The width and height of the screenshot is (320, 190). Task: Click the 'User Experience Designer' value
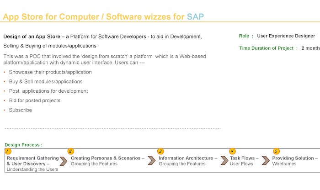coord(286,36)
